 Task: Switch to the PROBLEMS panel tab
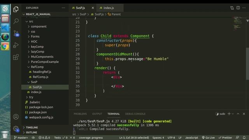80,114
